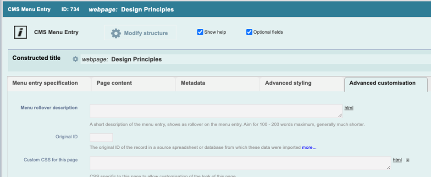Click the Original ID input field

tap(101, 138)
